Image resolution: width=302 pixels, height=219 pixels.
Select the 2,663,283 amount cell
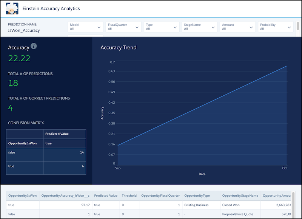pos(276,205)
